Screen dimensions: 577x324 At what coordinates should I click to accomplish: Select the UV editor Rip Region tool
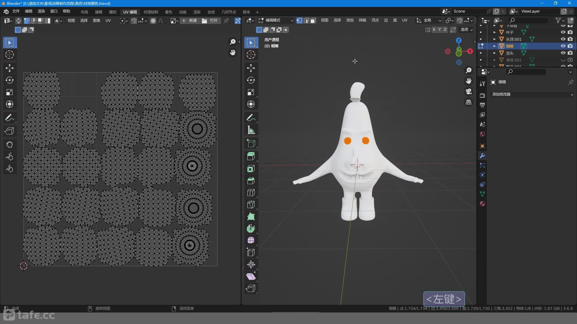pyautogui.click(x=10, y=131)
